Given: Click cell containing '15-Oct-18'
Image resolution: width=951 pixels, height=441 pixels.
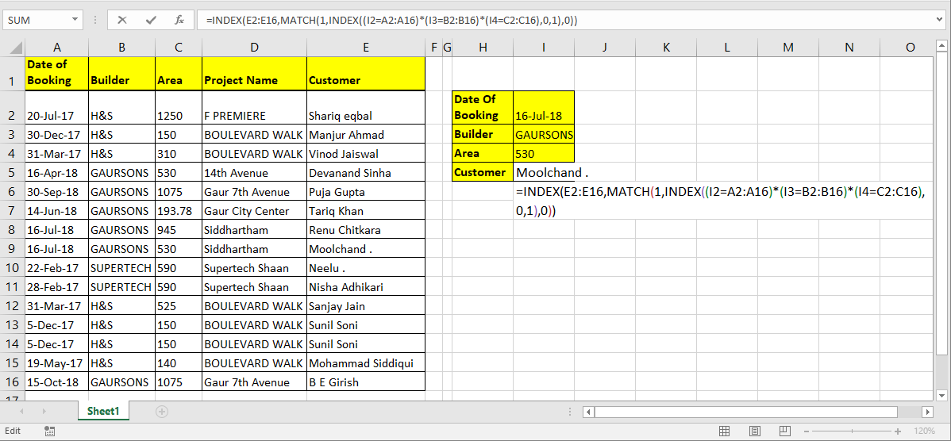Looking at the screenshot, I should 56,382.
